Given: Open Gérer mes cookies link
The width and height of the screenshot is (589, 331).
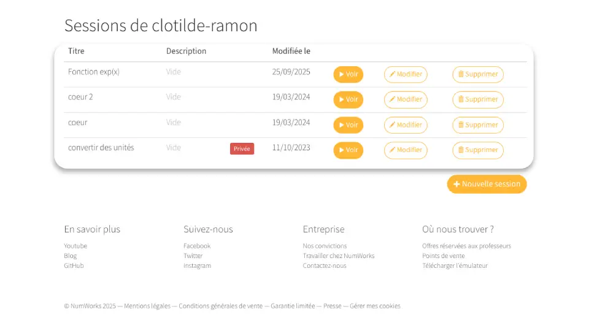Looking at the screenshot, I should coord(375,306).
